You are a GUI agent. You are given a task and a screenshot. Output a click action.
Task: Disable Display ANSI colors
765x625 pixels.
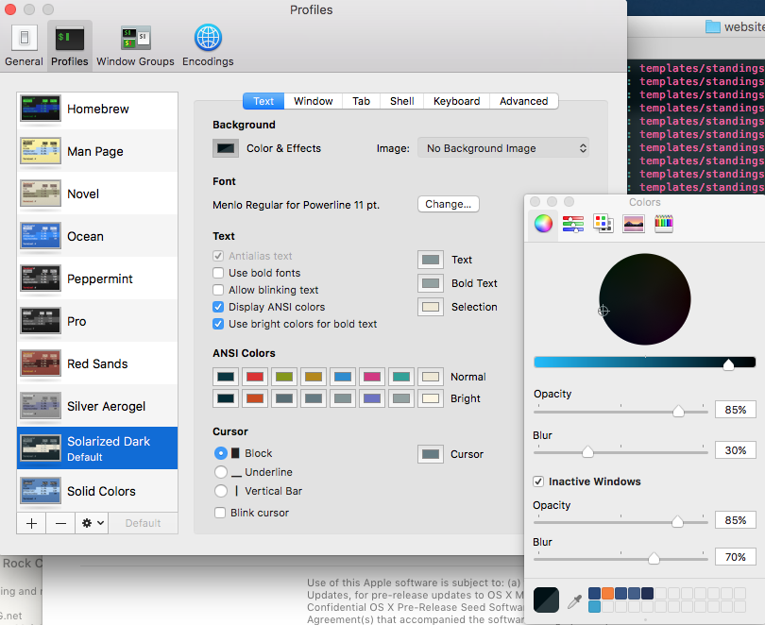point(218,307)
